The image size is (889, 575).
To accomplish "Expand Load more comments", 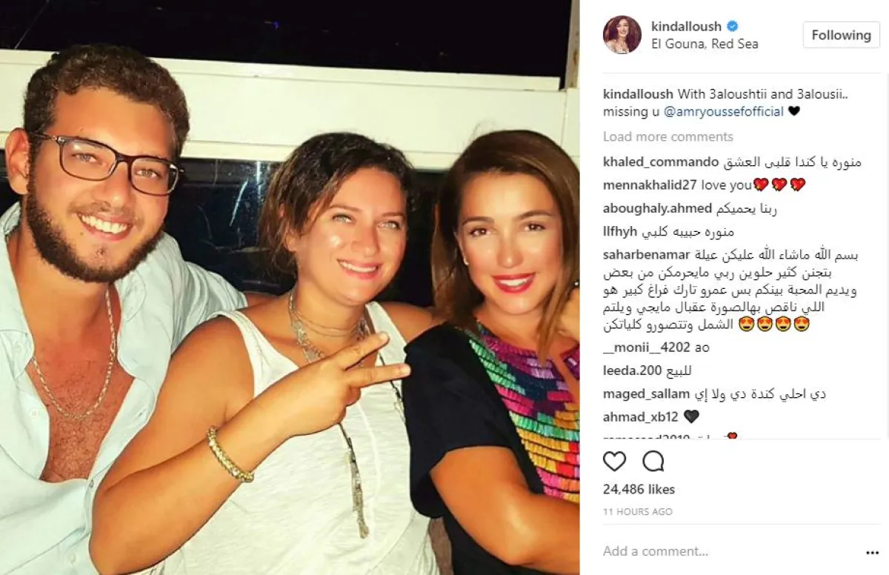I will 667,136.
